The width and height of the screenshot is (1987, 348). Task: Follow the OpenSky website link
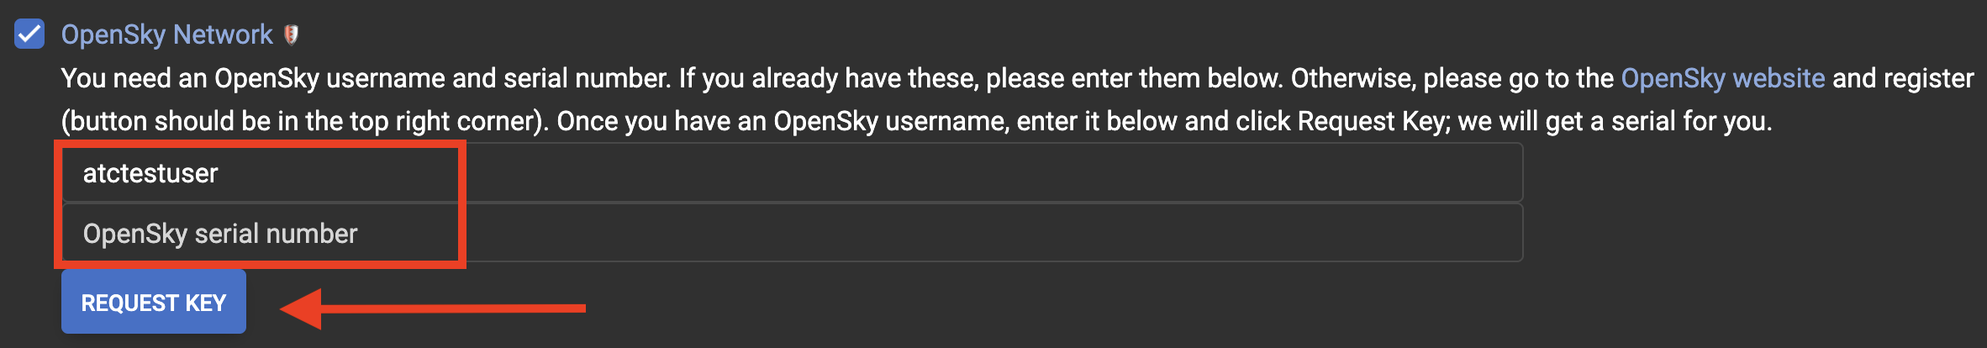[1722, 78]
